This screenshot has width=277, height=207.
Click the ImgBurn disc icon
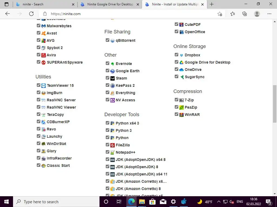click(x=44, y=93)
